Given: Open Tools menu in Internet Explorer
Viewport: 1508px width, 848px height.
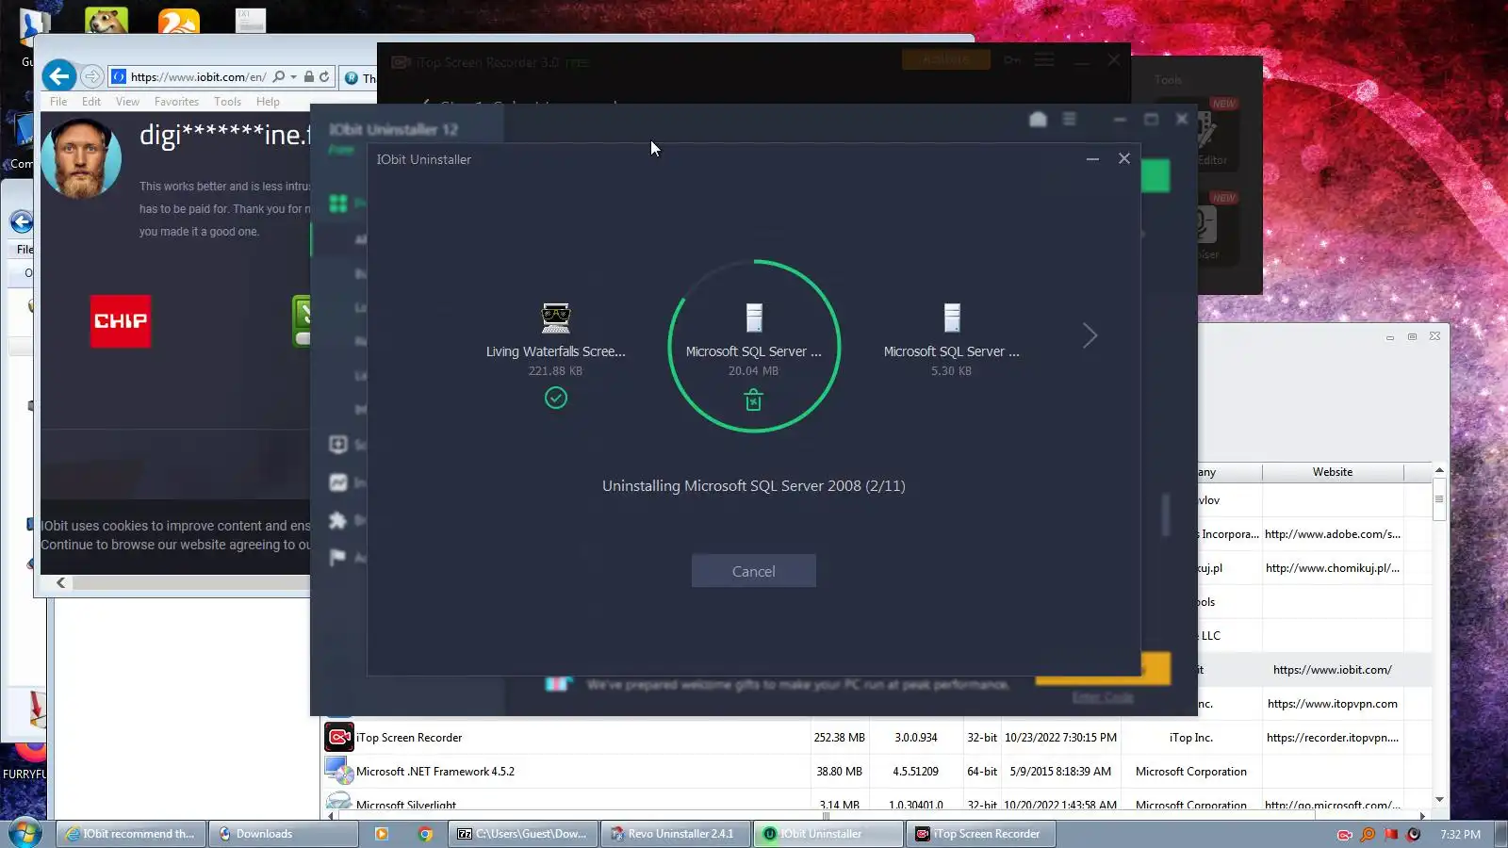Looking at the screenshot, I should point(227,102).
